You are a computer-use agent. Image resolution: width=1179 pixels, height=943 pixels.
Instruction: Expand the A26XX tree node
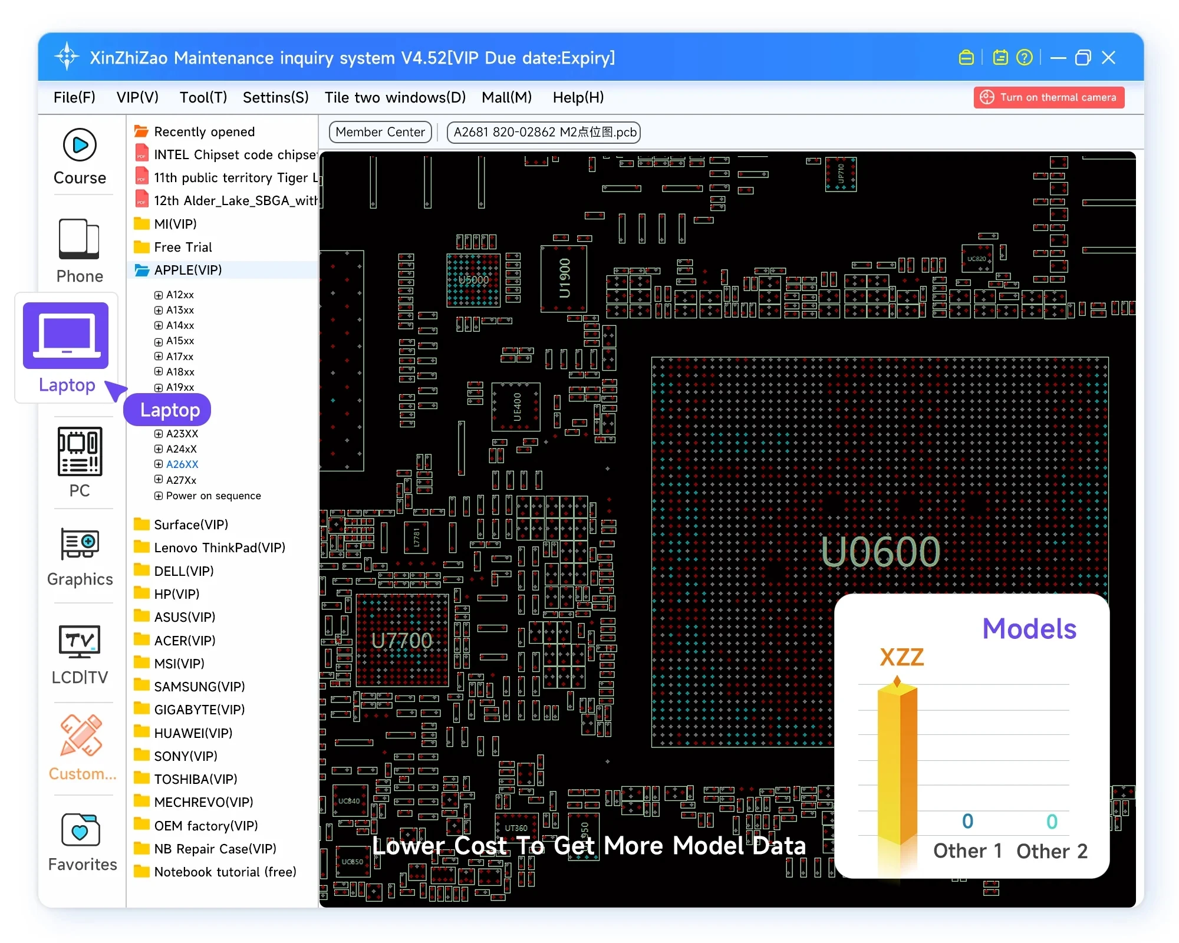pos(158,464)
